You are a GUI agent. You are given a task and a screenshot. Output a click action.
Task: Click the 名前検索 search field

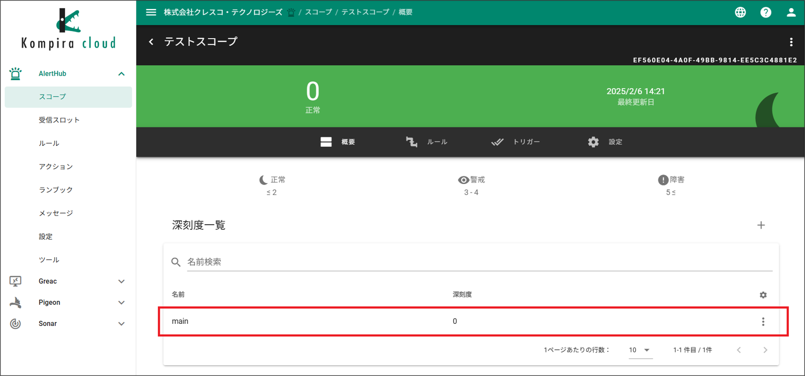pos(479,262)
